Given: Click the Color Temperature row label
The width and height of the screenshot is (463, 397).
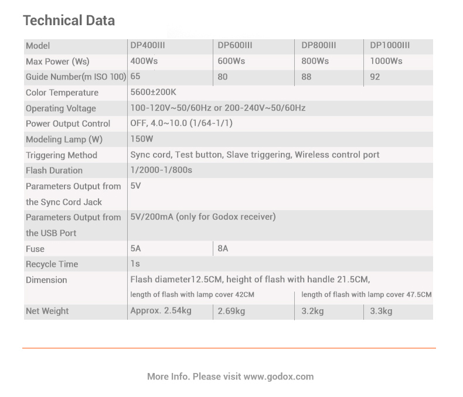Looking at the screenshot, I should point(62,93).
